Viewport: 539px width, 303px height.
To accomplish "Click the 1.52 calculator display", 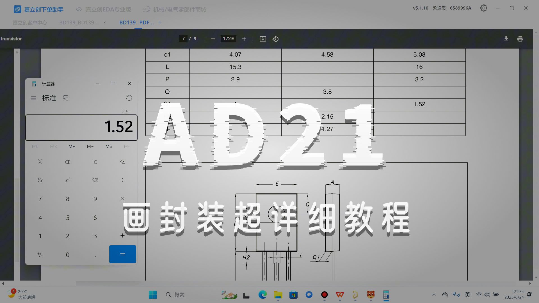I will (81, 127).
